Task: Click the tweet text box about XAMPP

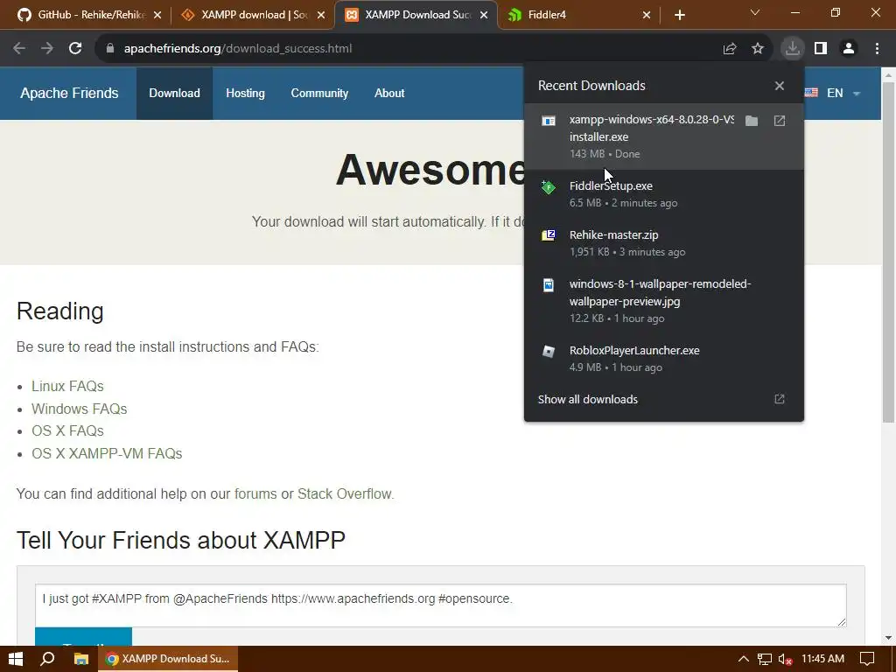Action: point(441,605)
